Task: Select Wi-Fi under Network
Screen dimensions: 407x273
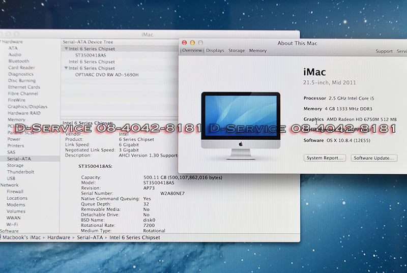Action: (x=12, y=224)
